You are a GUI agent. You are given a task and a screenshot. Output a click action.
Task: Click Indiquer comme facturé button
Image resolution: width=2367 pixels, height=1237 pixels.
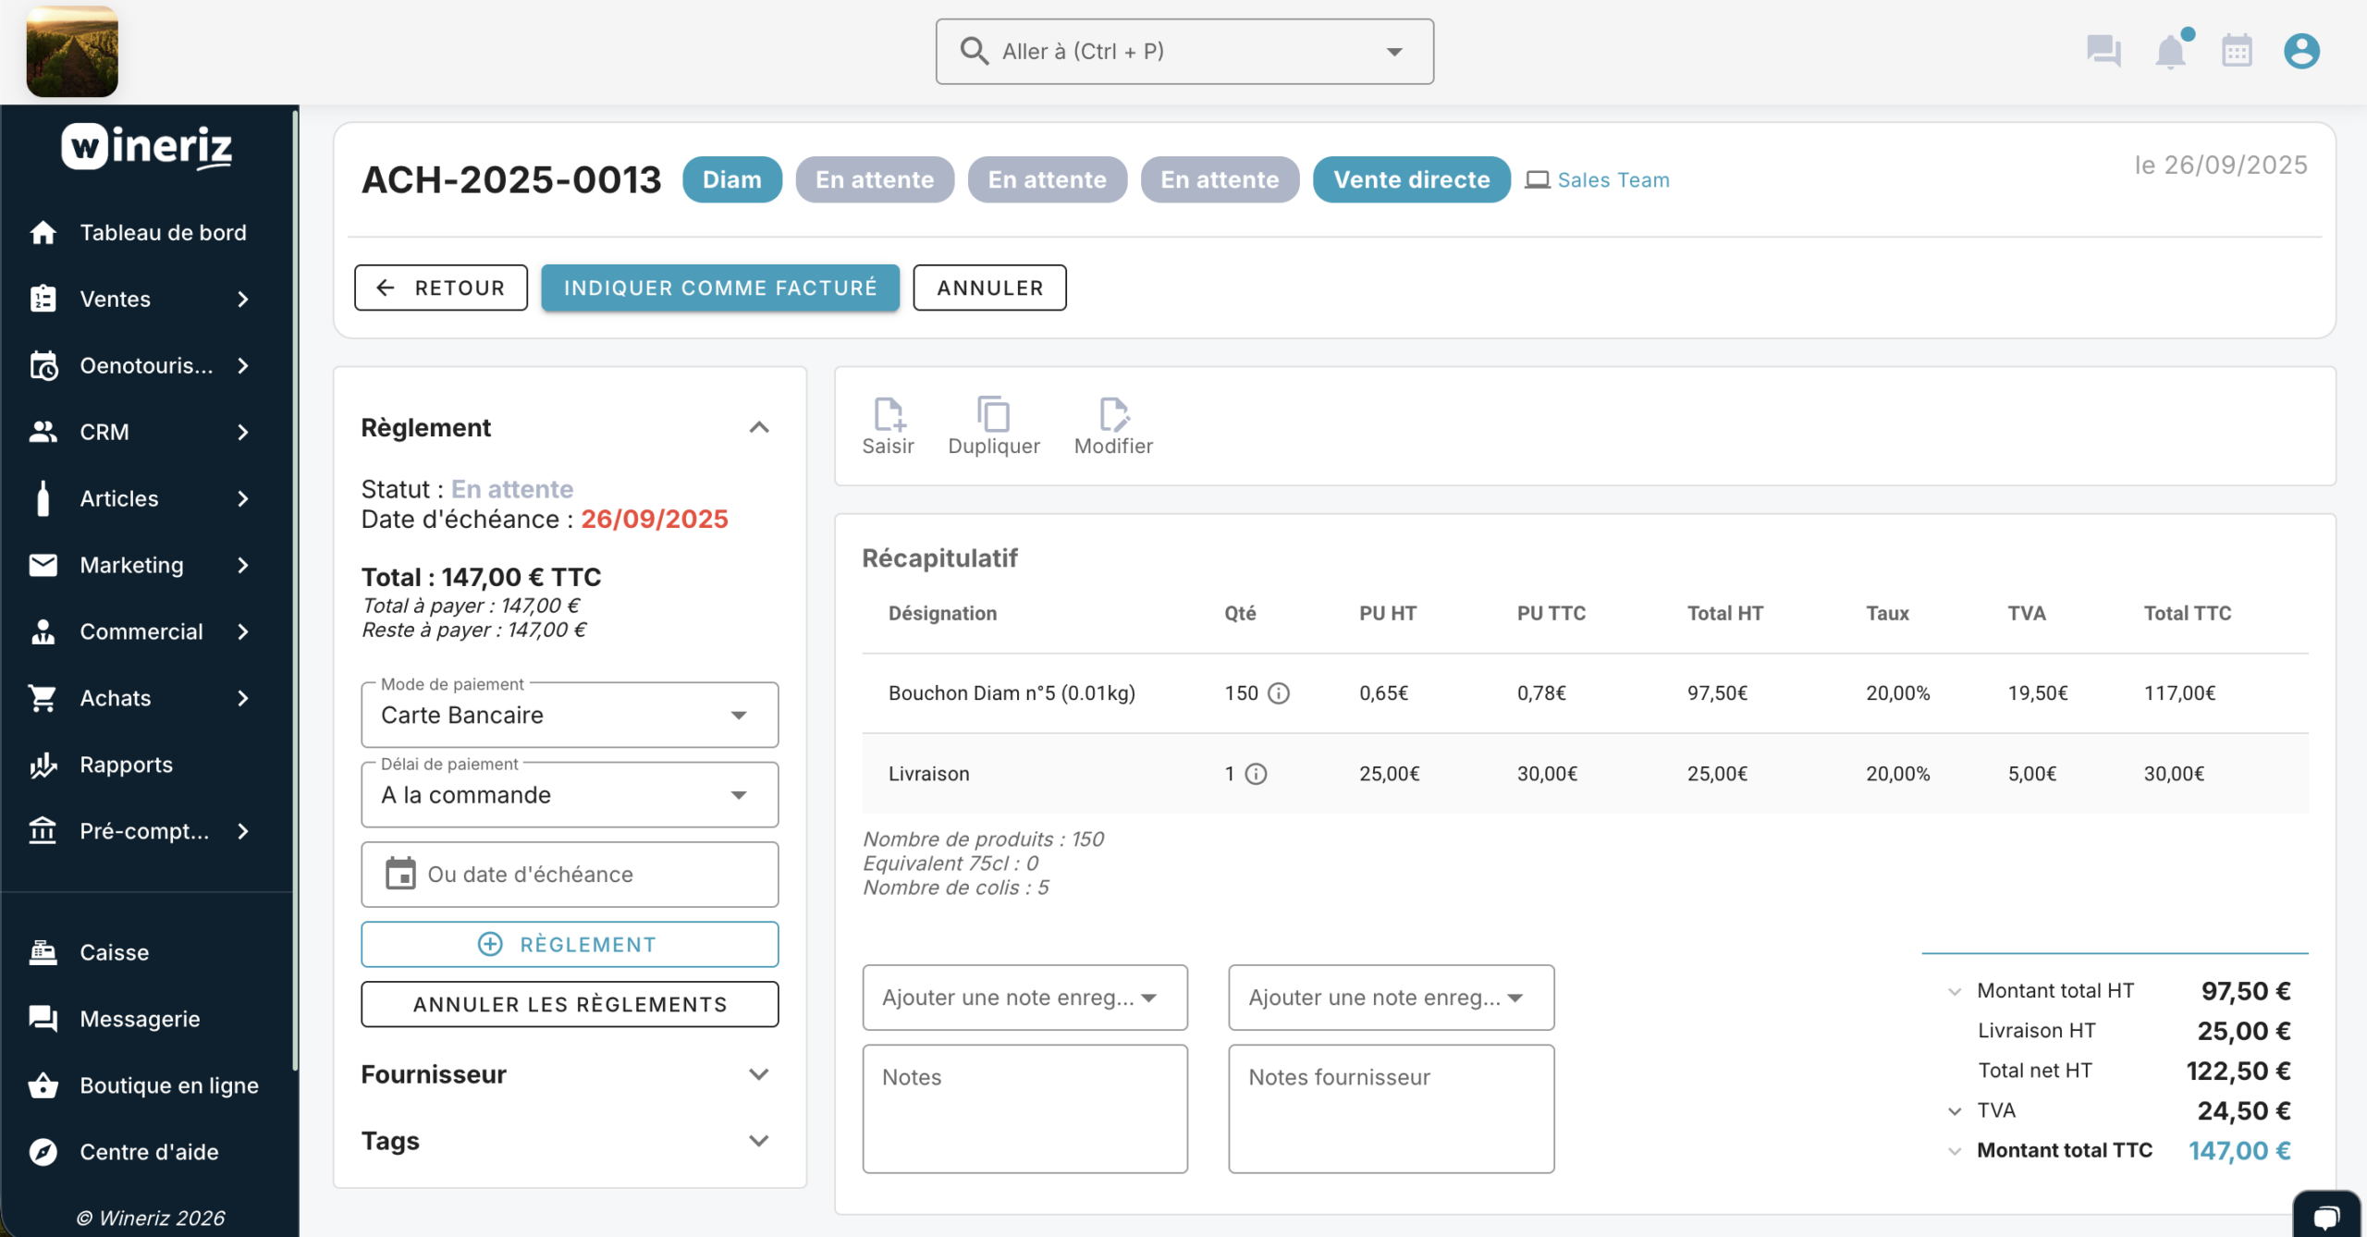[719, 288]
